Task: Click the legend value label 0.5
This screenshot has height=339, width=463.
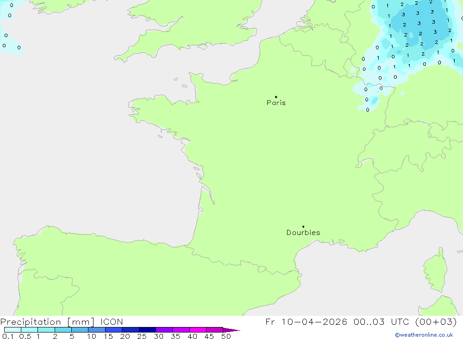Action: click(25, 336)
